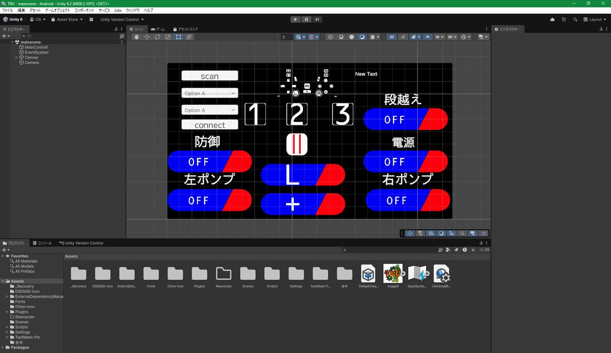Click the Step frame button
Viewport: 611px width, 353px height.
pyautogui.click(x=317, y=19)
